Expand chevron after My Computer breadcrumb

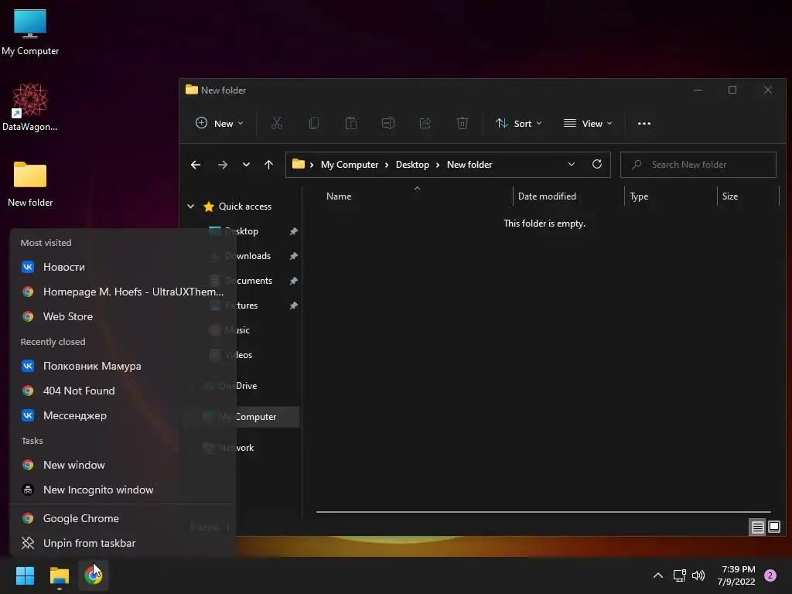point(387,165)
